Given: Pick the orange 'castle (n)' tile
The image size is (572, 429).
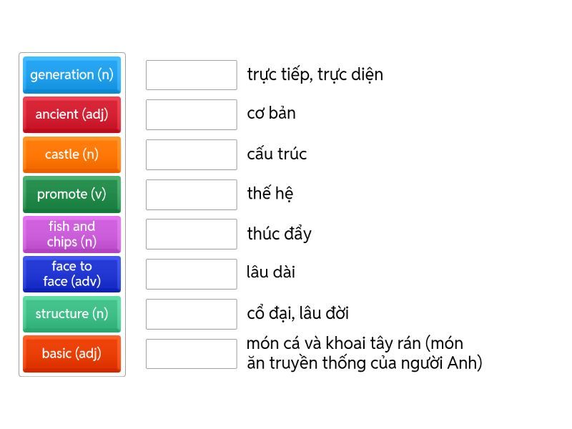Looking at the screenshot, I should [x=71, y=154].
